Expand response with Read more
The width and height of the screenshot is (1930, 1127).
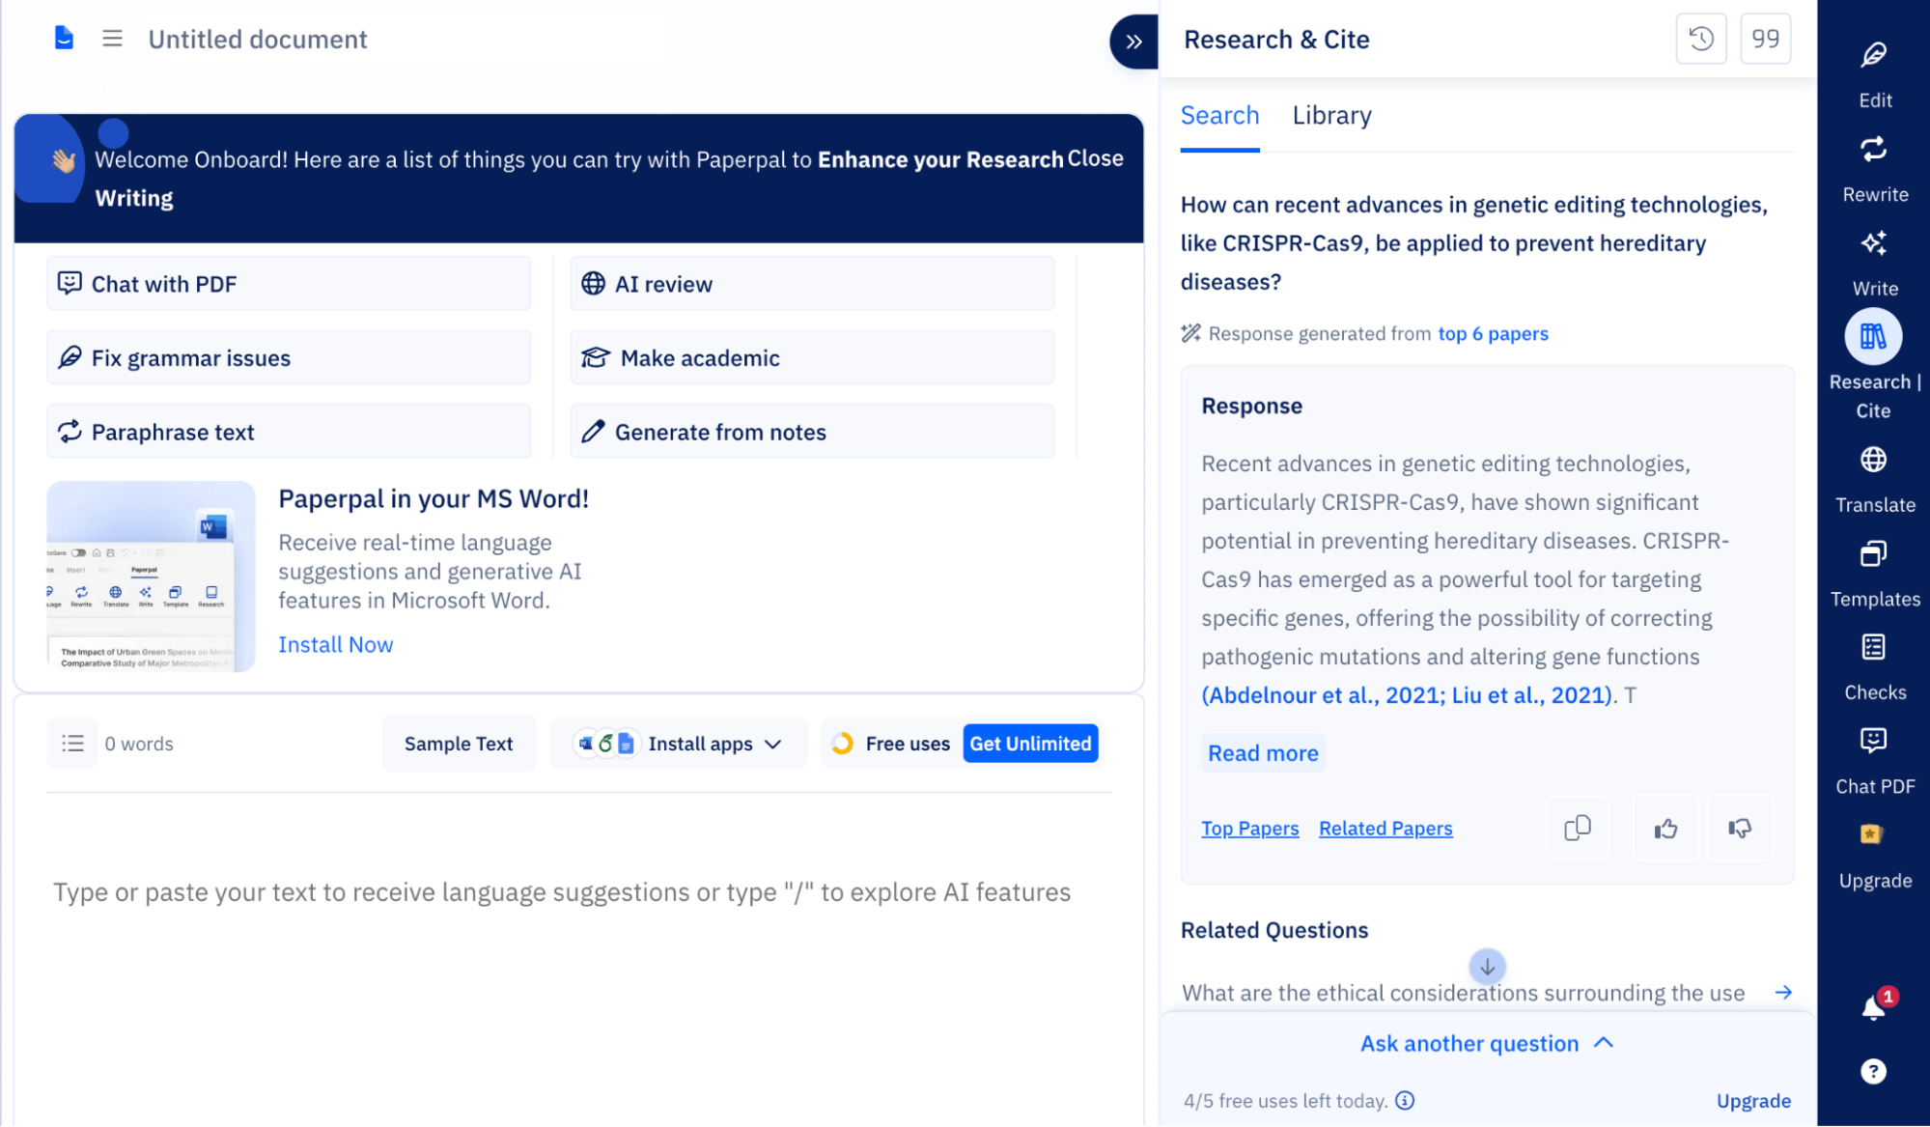tap(1262, 753)
